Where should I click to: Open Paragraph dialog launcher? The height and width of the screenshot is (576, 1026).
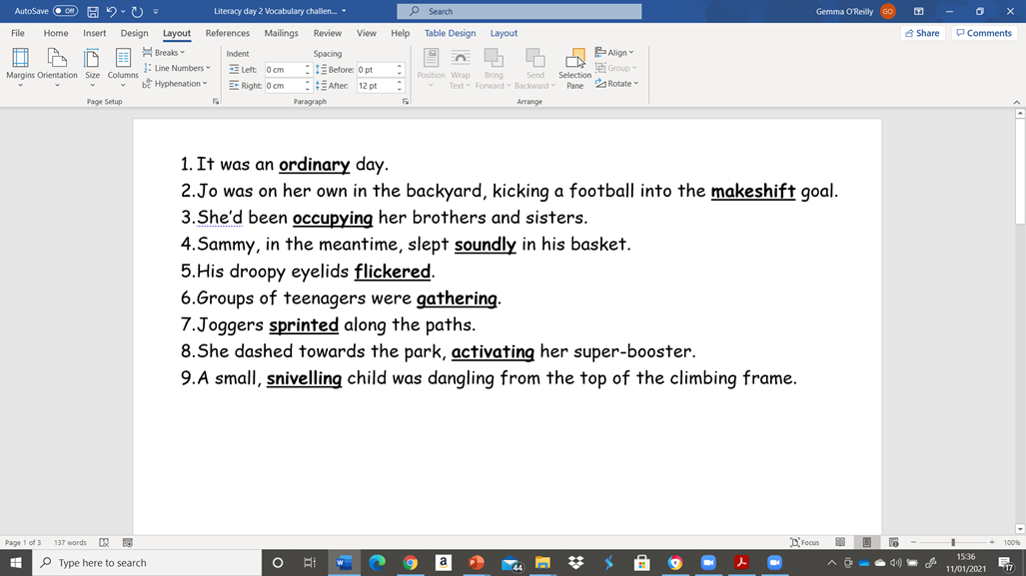coord(406,102)
